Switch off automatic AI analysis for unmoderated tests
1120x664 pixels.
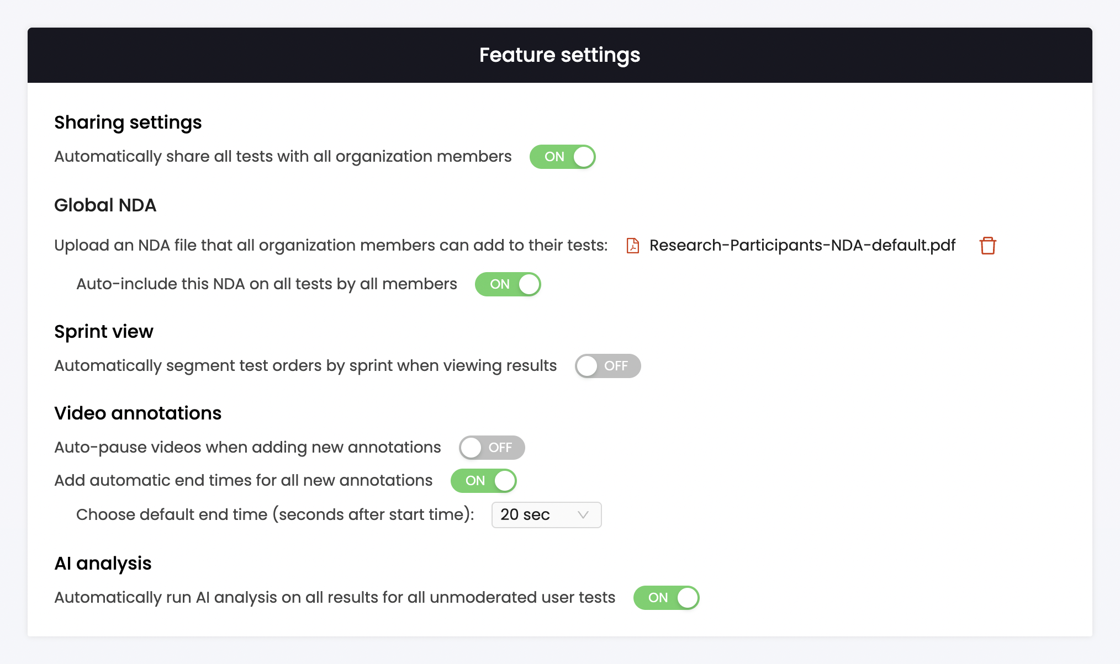pos(666,598)
